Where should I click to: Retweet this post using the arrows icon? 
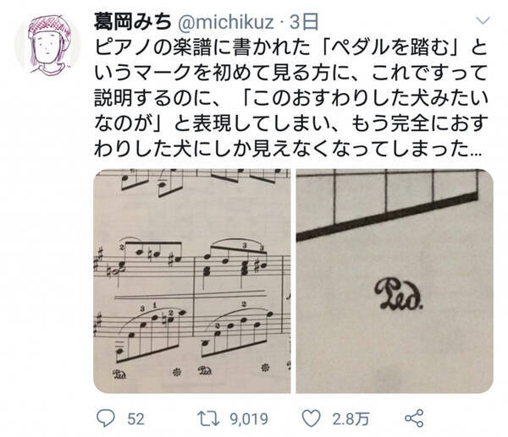(x=205, y=417)
